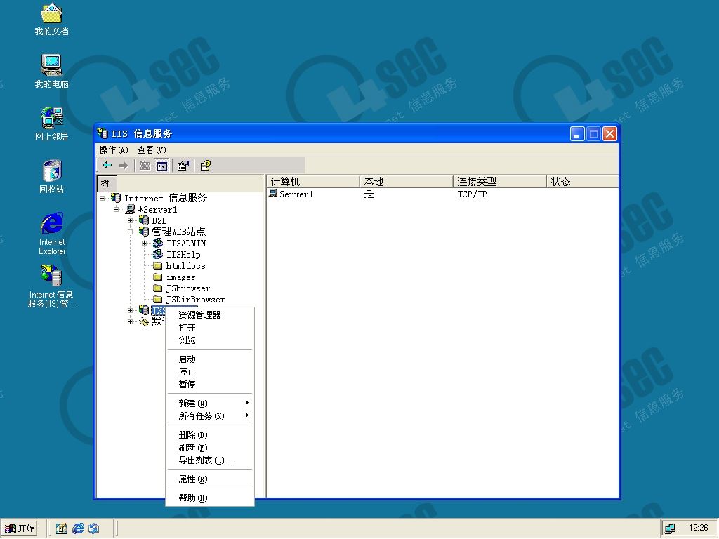Click the IISADMIN virtual directory icon
The image size is (719, 539).
pos(158,243)
